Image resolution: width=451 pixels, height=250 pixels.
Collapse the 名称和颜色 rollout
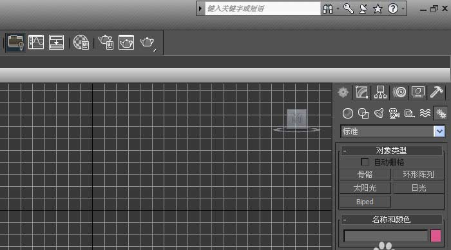pos(392,220)
